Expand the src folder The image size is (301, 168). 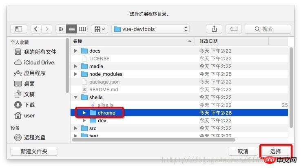pos(75,128)
